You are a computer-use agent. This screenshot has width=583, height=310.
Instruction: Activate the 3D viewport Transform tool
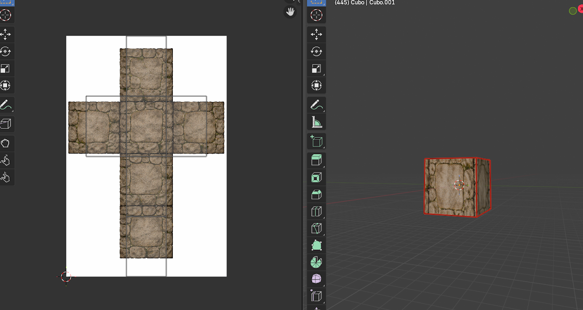pyautogui.click(x=316, y=86)
